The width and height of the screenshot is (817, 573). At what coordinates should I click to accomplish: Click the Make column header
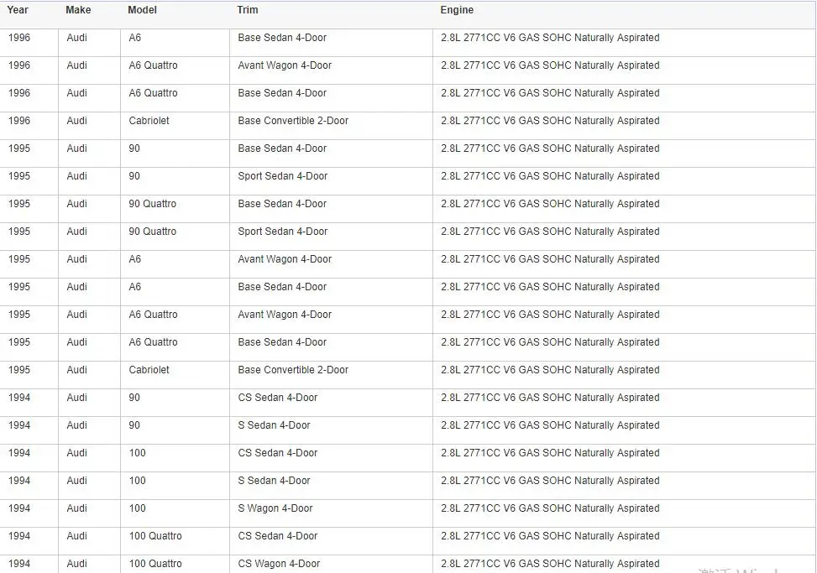(x=78, y=10)
